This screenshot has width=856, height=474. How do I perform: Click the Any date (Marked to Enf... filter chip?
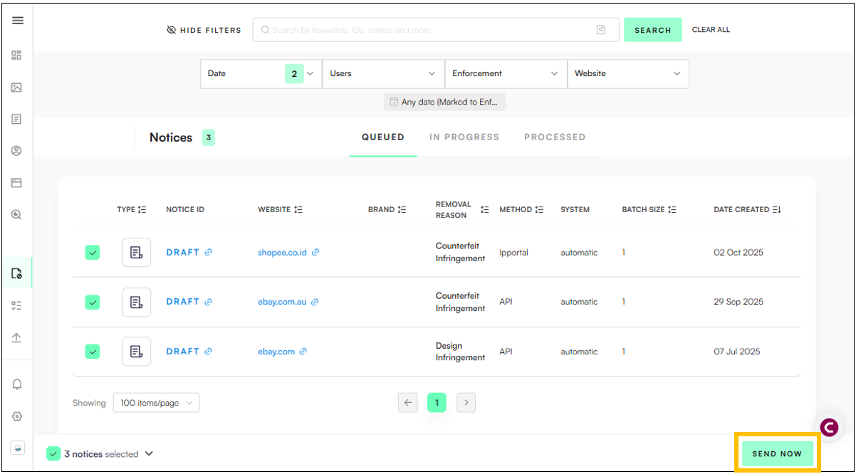(445, 102)
